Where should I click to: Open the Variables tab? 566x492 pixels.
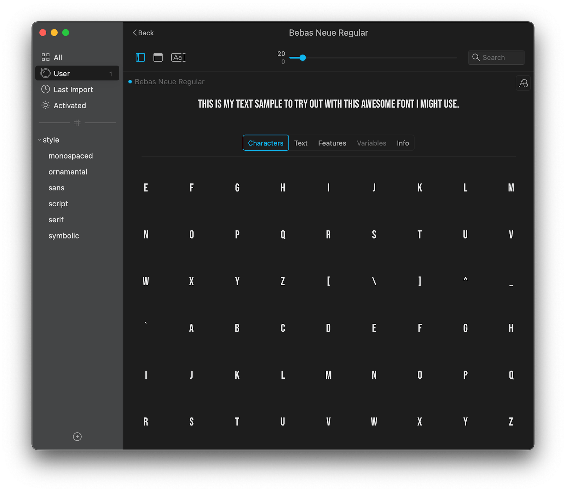(x=371, y=143)
